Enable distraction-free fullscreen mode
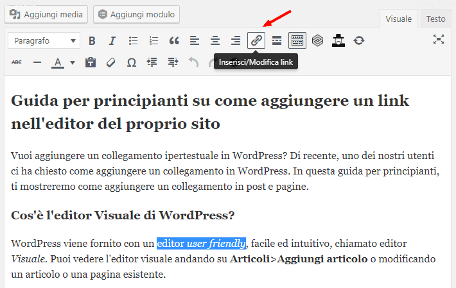 click(x=439, y=39)
